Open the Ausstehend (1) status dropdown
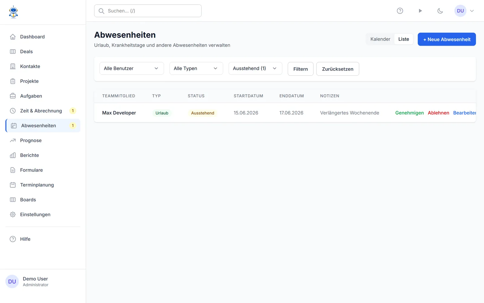The width and height of the screenshot is (484, 303). pos(255,68)
